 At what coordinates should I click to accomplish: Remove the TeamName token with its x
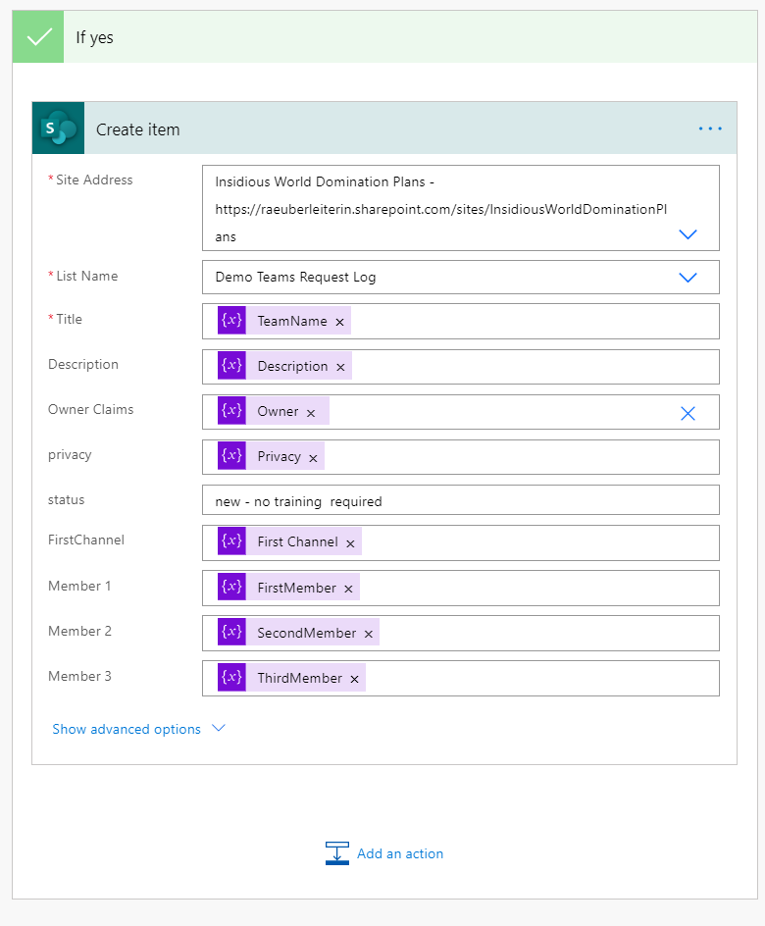coord(339,321)
